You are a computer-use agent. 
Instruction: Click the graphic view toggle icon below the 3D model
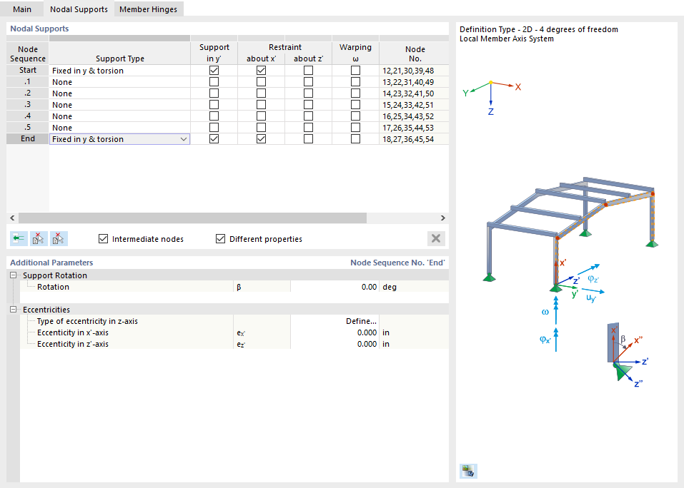click(468, 471)
